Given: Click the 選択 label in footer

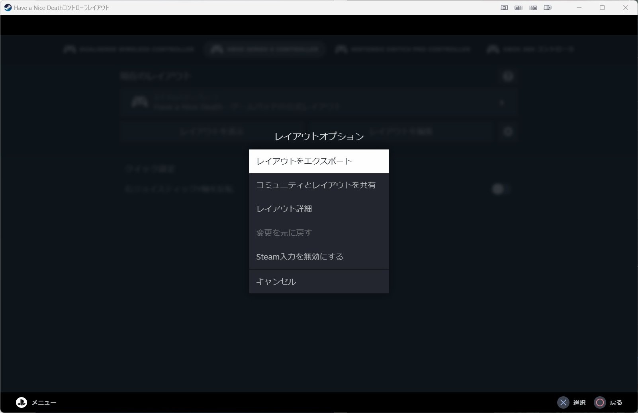Looking at the screenshot, I should click(x=579, y=402).
